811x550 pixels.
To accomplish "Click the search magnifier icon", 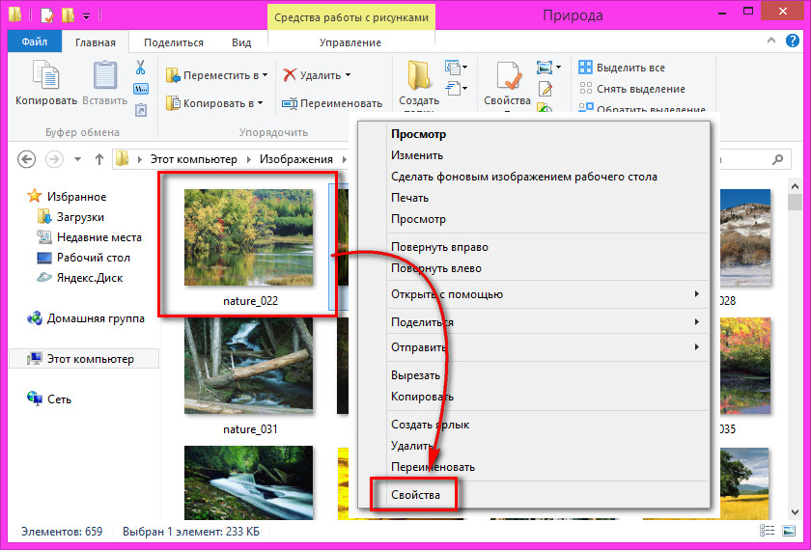I will point(777,160).
